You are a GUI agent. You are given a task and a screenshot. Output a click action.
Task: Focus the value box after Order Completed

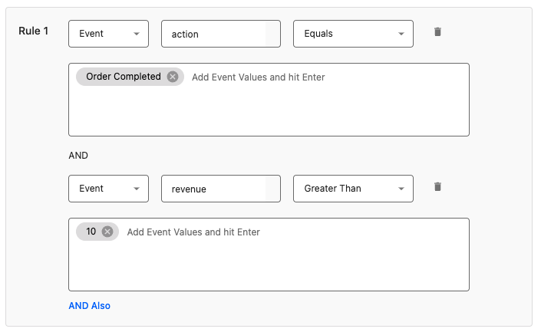point(307,77)
